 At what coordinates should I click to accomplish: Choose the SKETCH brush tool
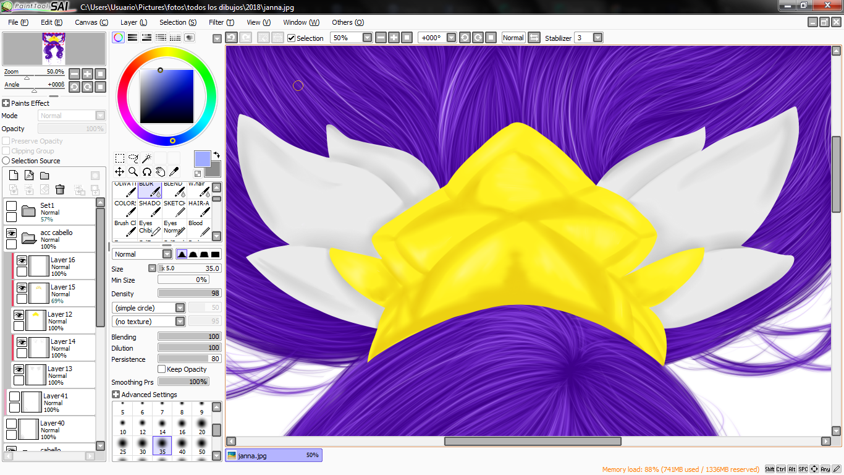[174, 208]
